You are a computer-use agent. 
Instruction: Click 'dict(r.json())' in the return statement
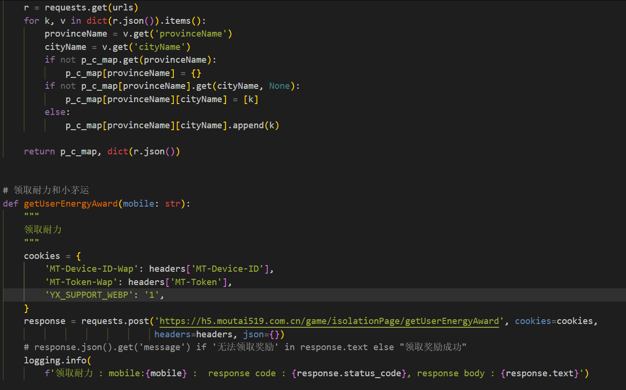point(144,152)
